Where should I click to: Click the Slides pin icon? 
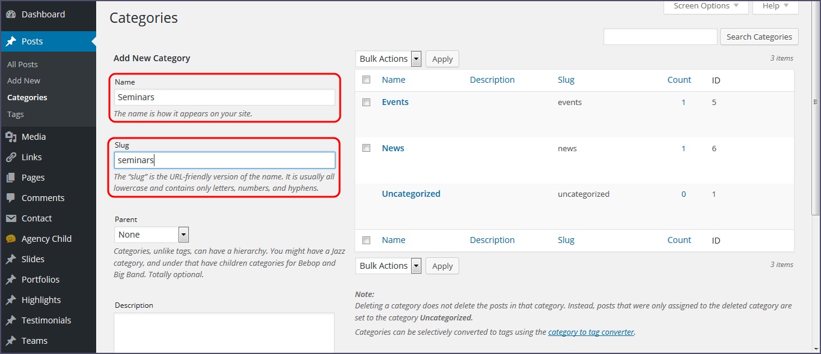tap(11, 259)
